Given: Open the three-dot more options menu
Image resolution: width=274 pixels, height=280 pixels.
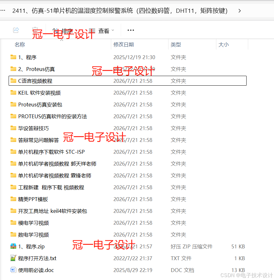Looking at the screenshot, I should pos(131,30).
